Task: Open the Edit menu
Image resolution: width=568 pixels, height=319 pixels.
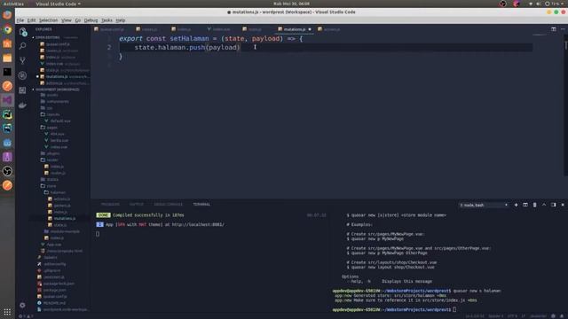Action: [x=32, y=20]
